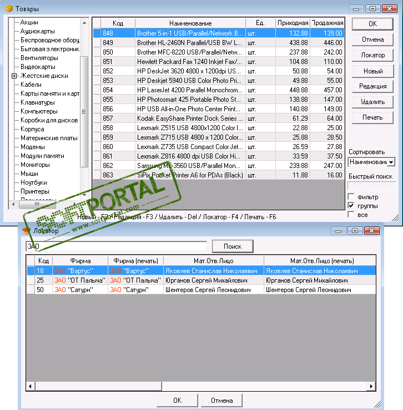Click the Фирма (печать) column header
Image resolution: width=403 pixels, height=410 pixels.
tap(135, 261)
